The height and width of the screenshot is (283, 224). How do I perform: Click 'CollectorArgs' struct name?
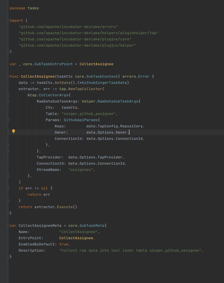tap(54, 95)
